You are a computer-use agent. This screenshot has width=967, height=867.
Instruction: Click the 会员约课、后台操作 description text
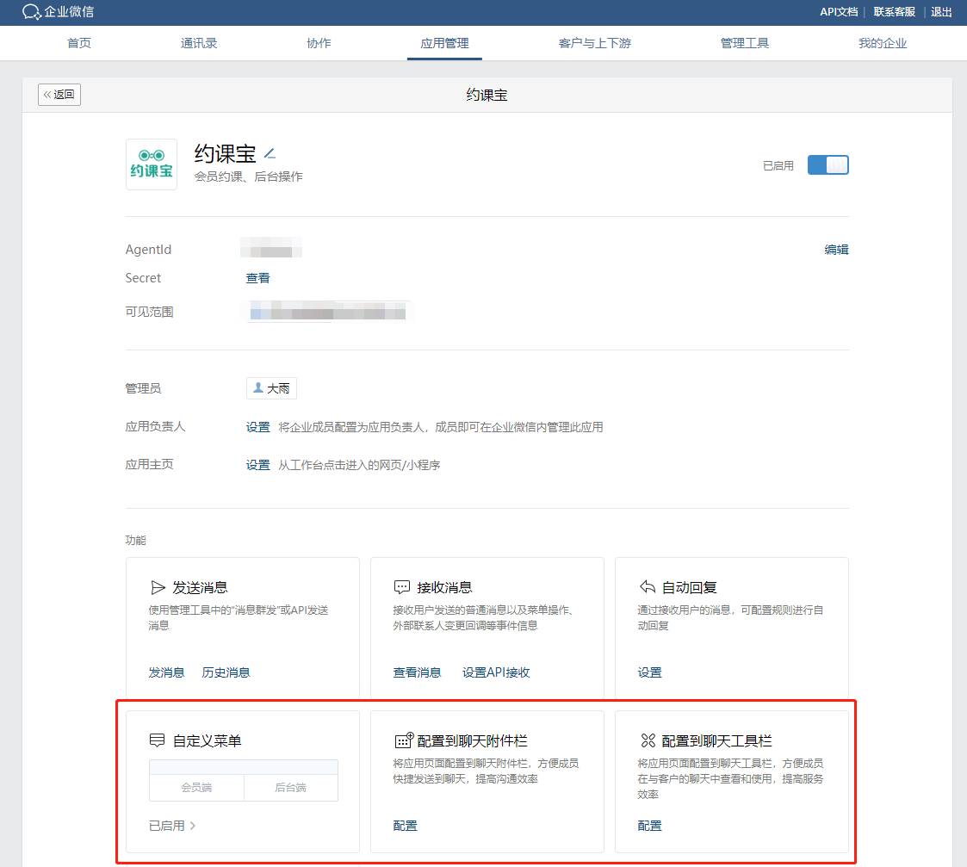(x=249, y=176)
